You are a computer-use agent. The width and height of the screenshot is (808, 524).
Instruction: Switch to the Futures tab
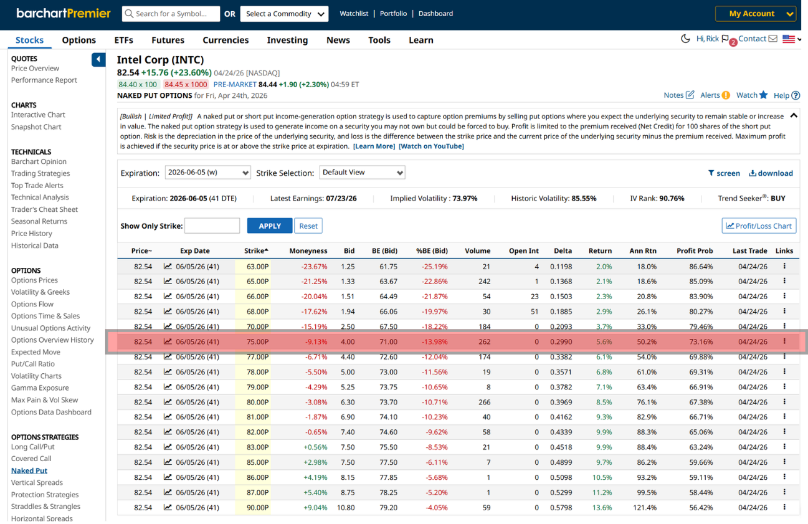(168, 40)
